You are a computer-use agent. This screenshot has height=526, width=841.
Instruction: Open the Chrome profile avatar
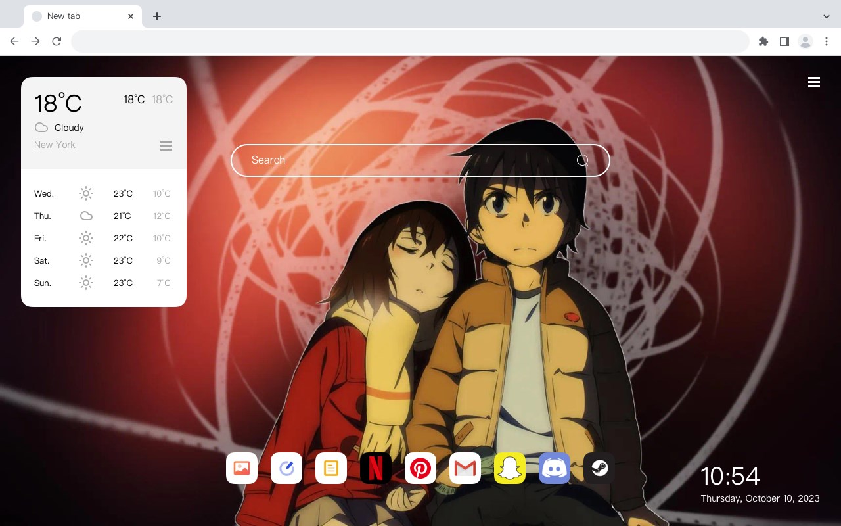pos(806,41)
